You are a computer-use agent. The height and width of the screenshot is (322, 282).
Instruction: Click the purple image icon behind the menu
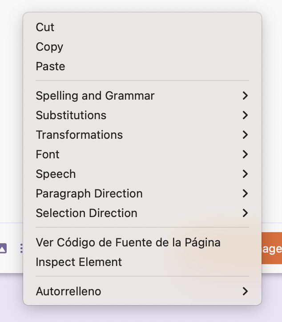3,249
